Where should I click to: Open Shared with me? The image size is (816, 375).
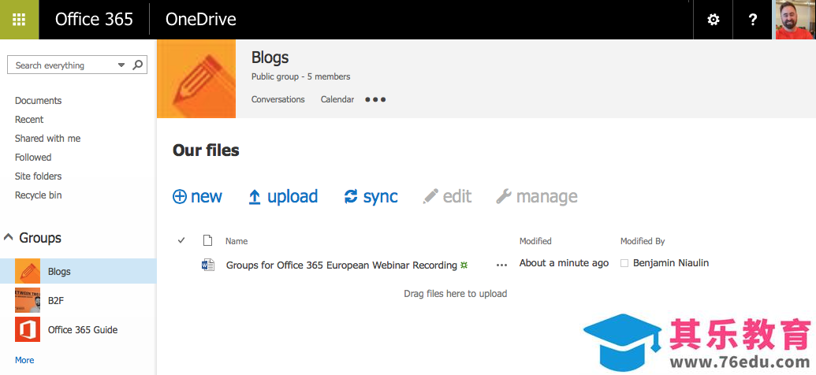point(47,139)
